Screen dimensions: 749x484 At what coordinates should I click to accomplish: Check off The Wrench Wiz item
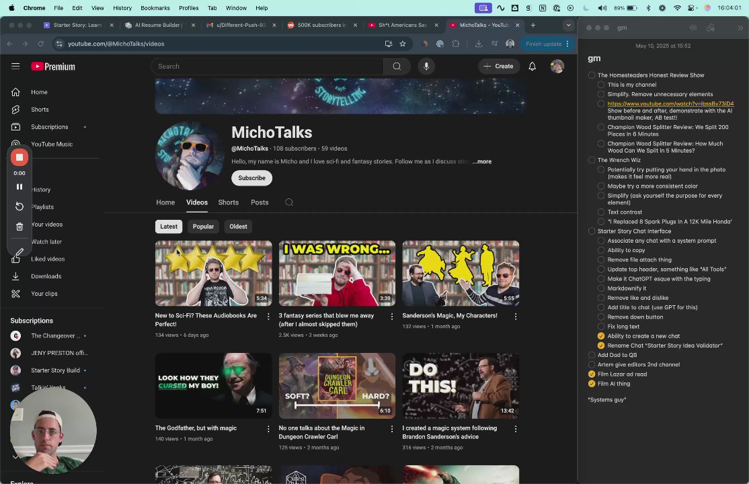[x=592, y=160]
